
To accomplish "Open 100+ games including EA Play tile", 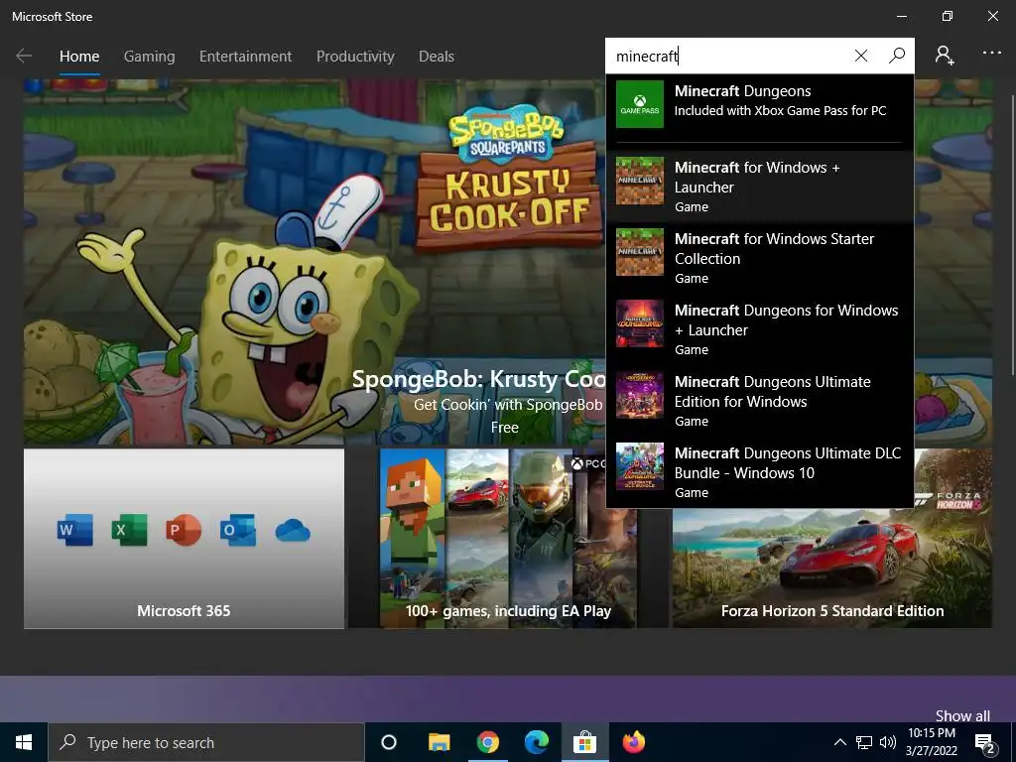I will (x=508, y=539).
